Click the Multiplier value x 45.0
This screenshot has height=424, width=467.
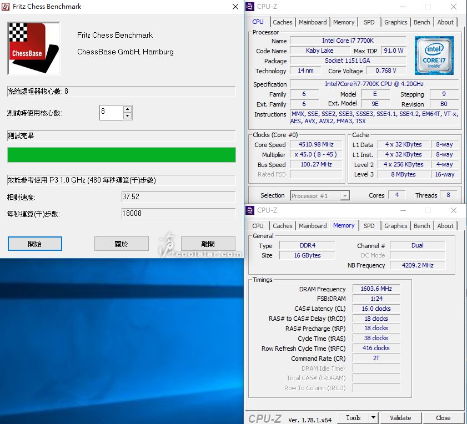[x=317, y=154]
